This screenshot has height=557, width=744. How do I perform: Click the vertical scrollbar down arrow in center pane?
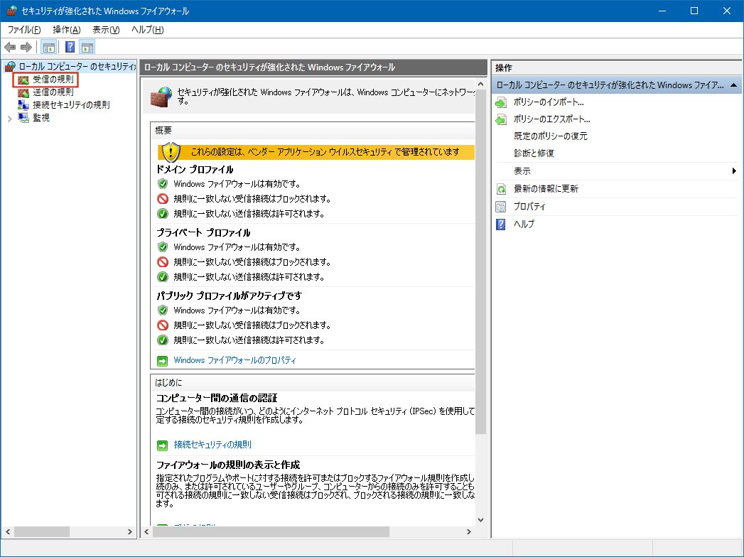click(480, 520)
